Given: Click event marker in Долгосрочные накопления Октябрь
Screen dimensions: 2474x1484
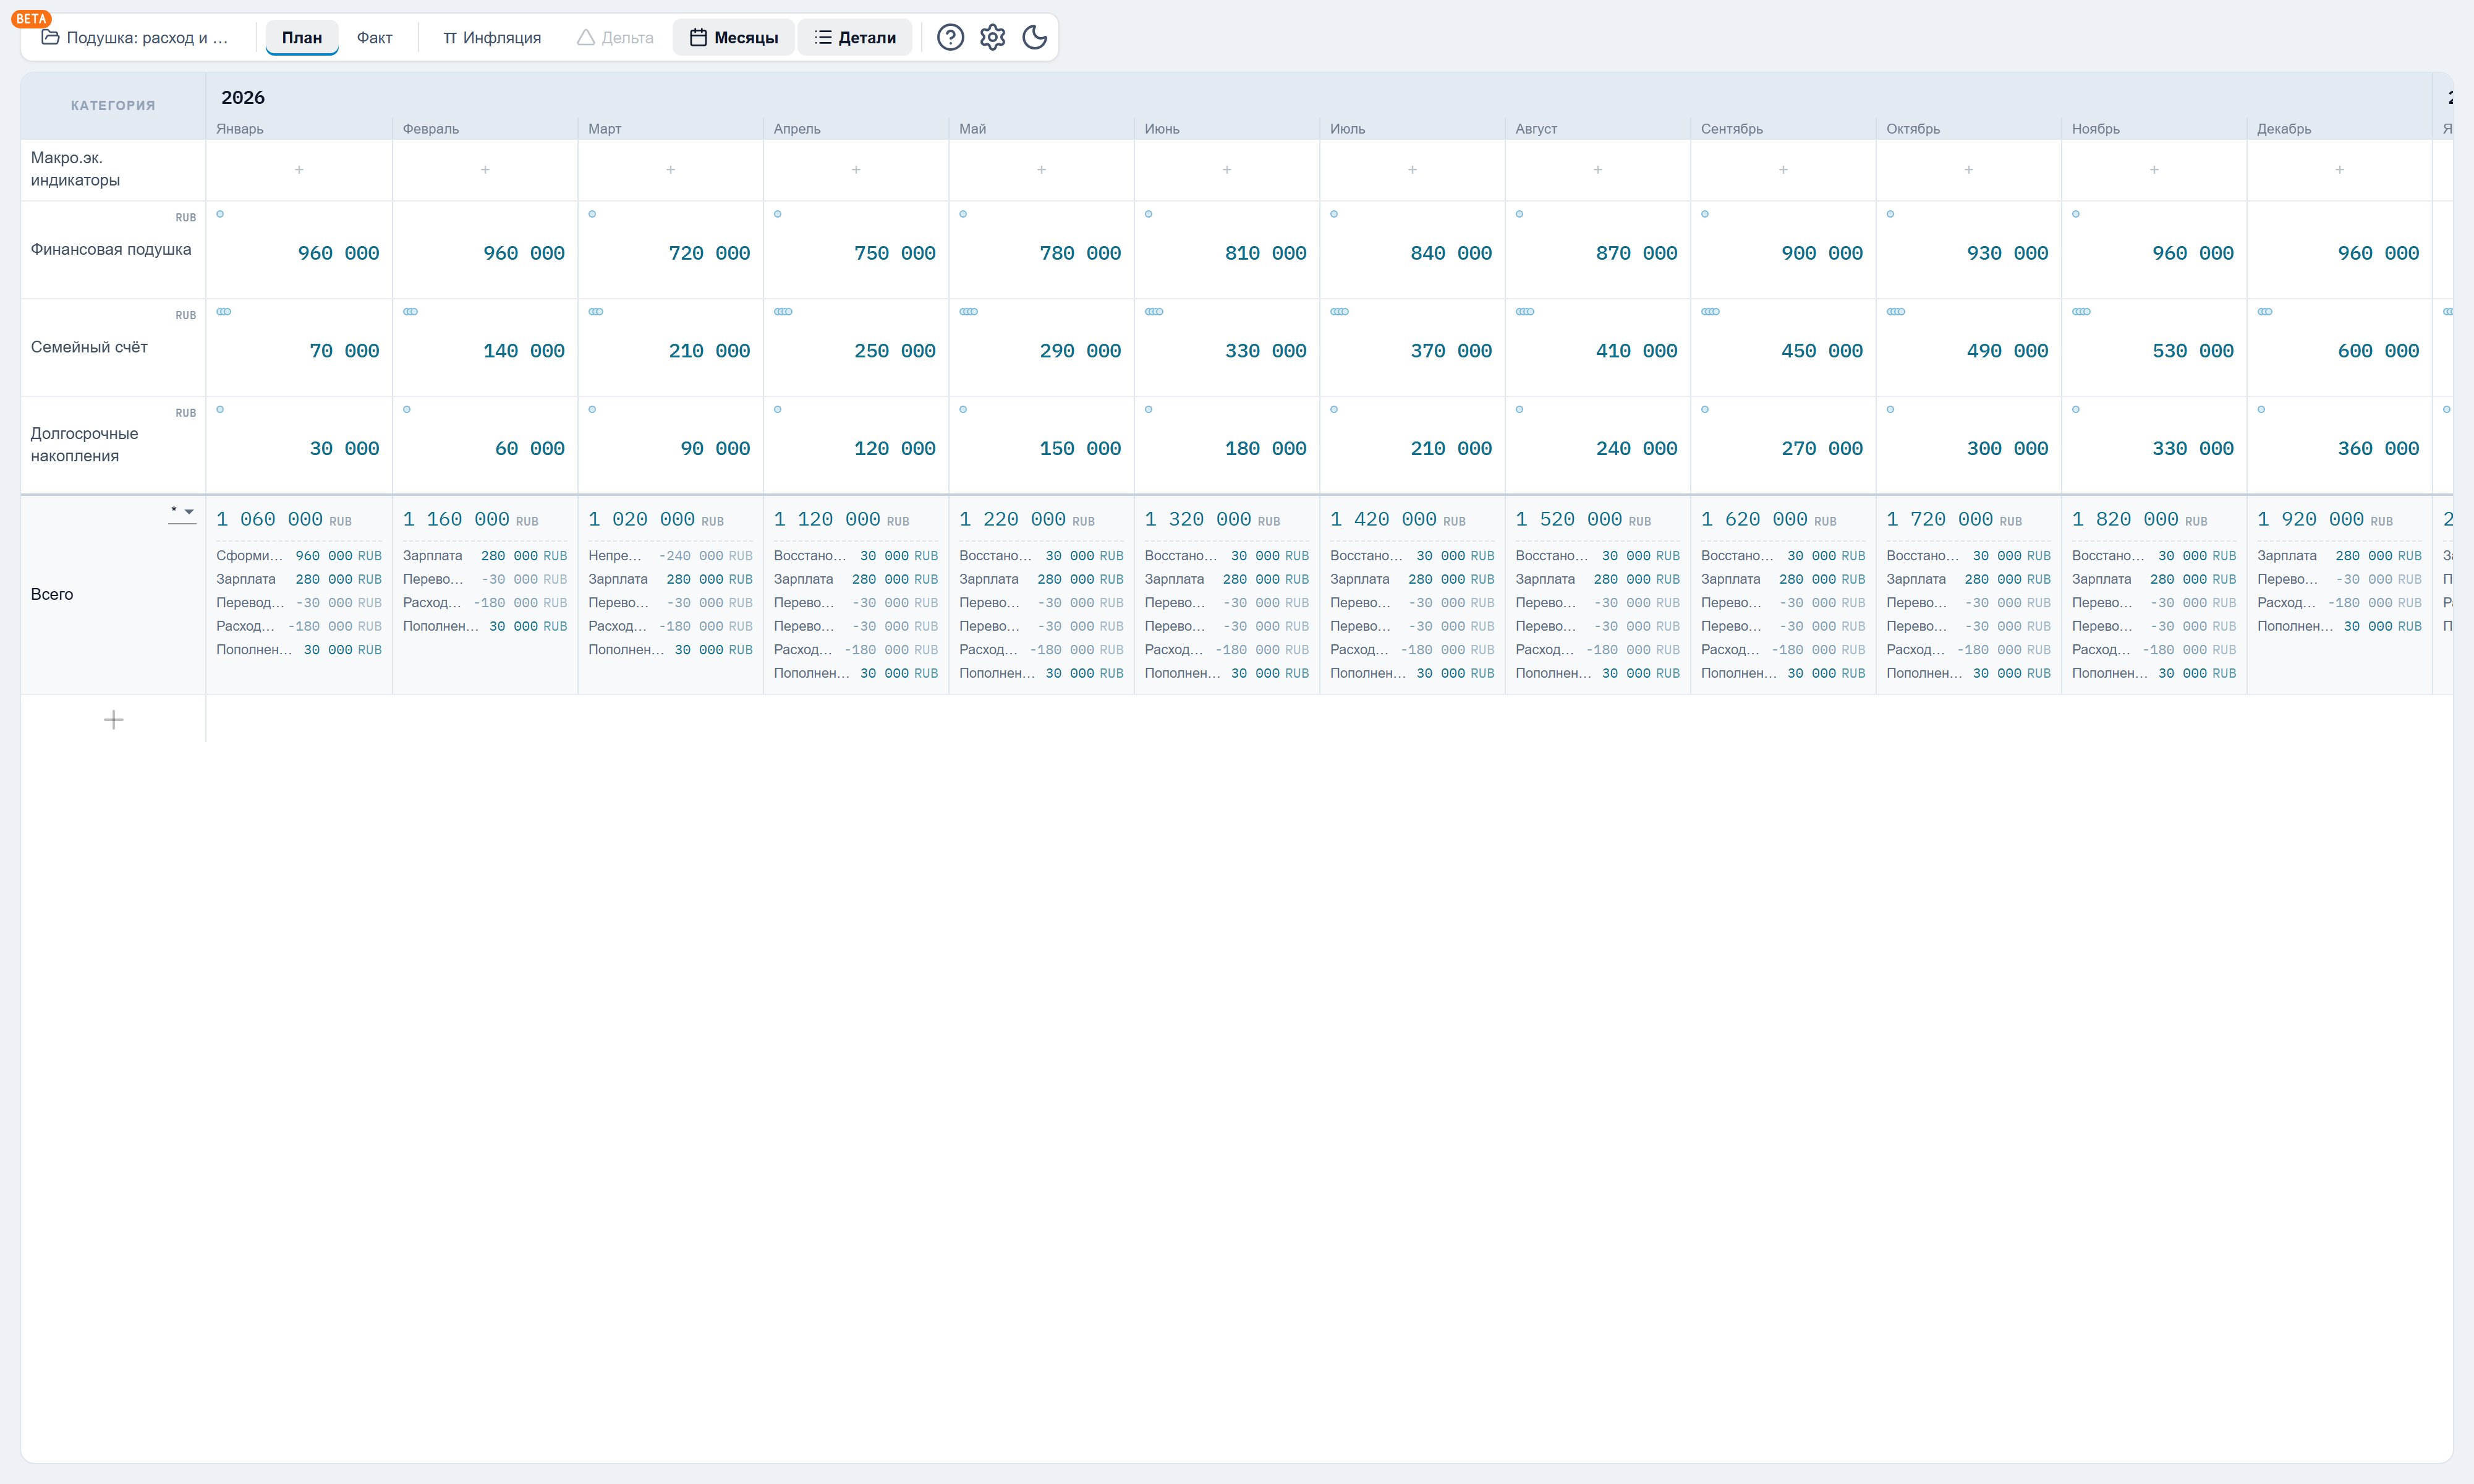Looking at the screenshot, I should pos(1890,409).
